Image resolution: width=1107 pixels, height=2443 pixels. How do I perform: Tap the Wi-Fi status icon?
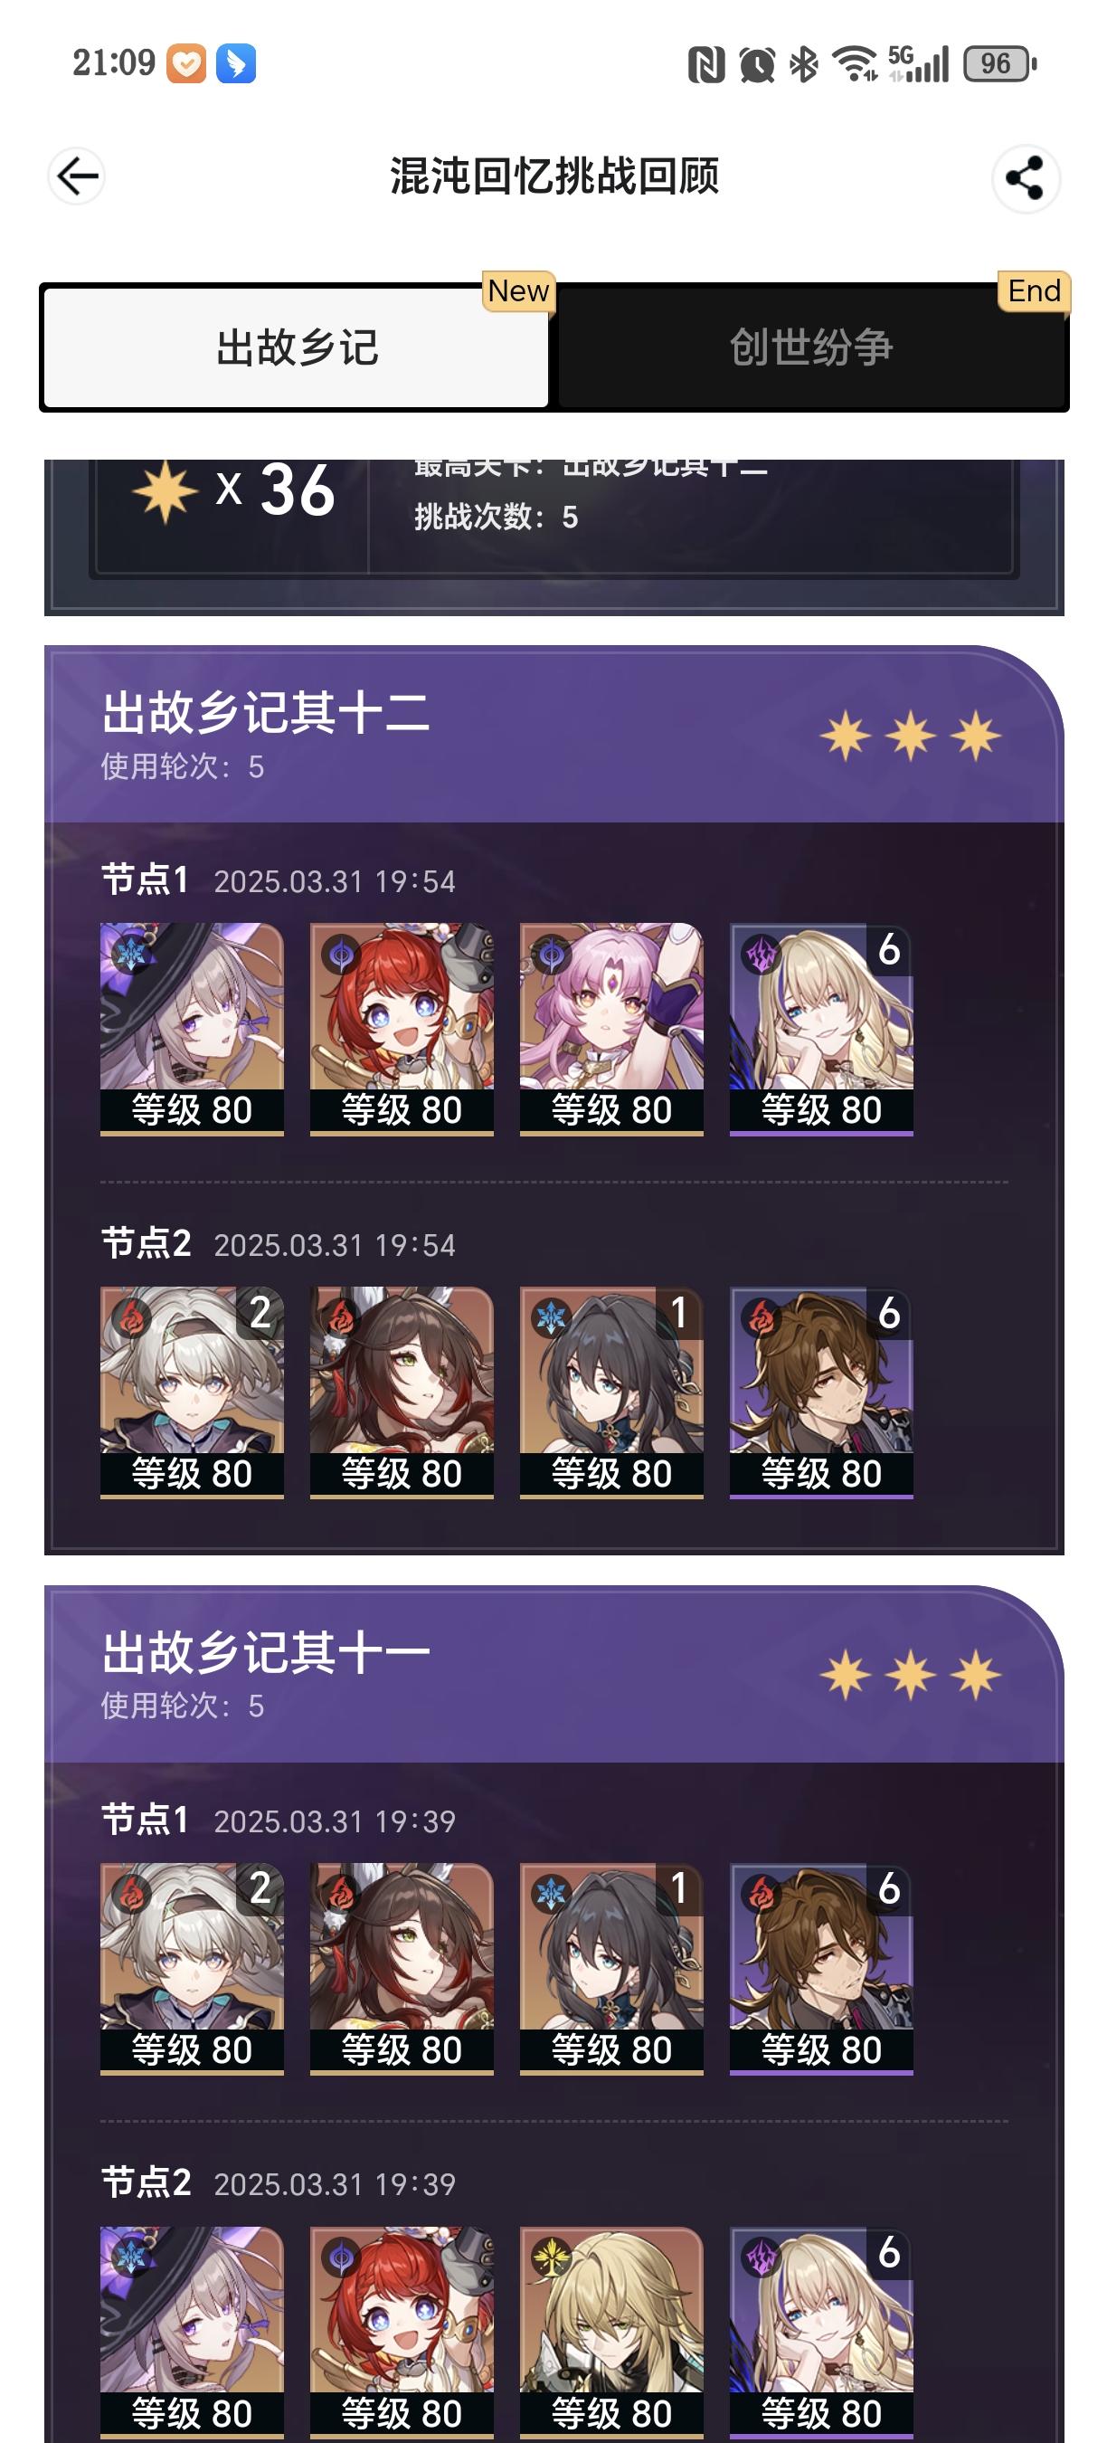click(855, 64)
